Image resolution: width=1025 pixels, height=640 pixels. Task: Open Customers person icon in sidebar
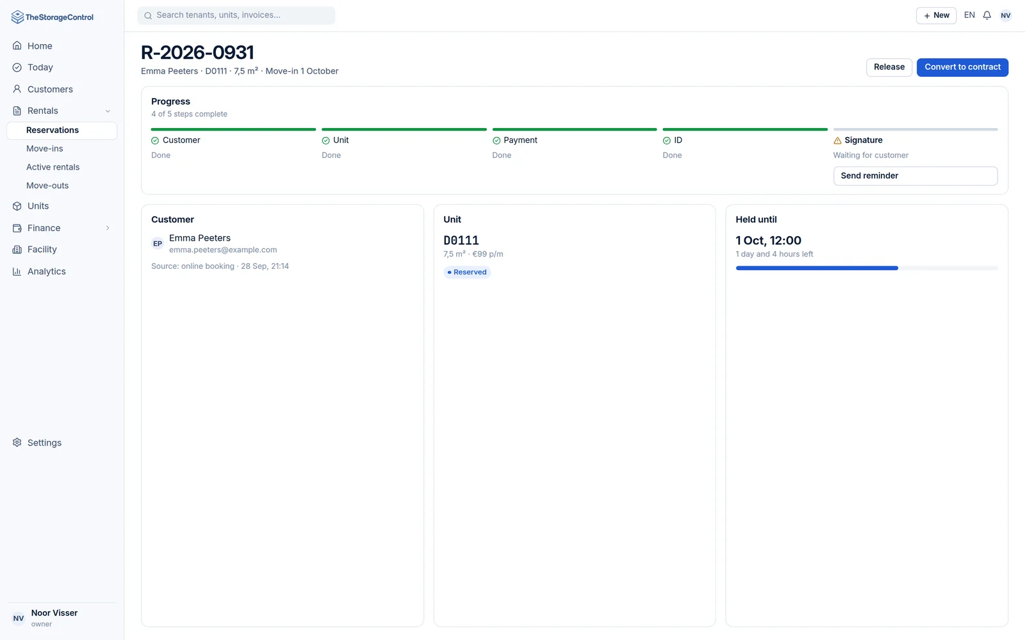click(17, 89)
